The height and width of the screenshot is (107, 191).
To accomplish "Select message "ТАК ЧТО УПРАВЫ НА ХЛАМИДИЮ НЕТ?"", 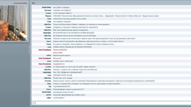I will click(68, 73).
